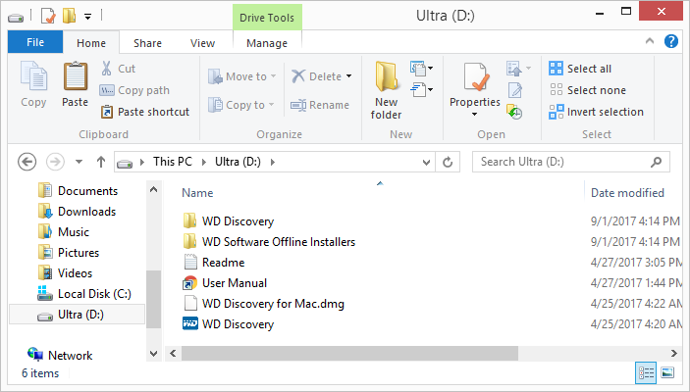The width and height of the screenshot is (690, 392).
Task: Click the Edit icon in Open group
Action: pos(514,90)
